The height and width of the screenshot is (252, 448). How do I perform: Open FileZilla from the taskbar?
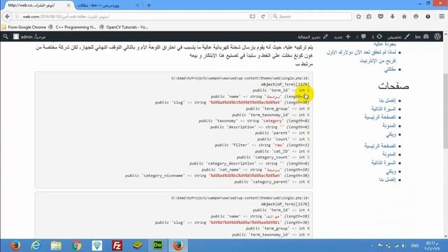point(117,246)
